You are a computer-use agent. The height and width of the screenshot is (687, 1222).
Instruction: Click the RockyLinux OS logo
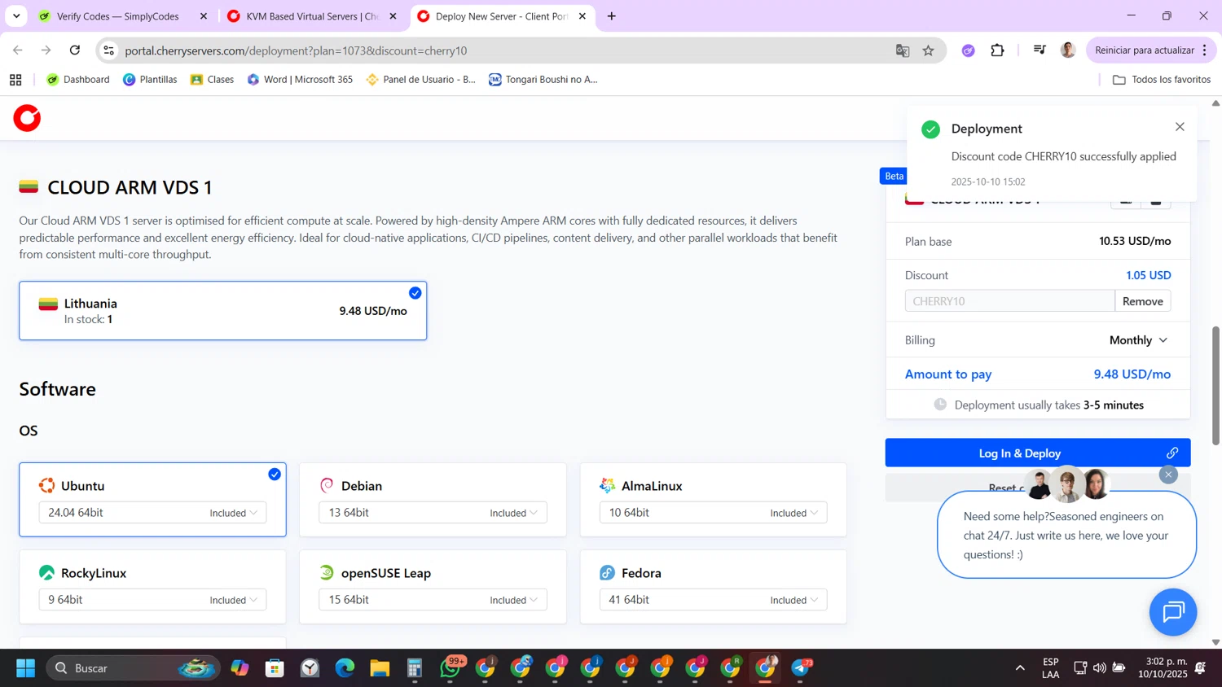(x=46, y=573)
